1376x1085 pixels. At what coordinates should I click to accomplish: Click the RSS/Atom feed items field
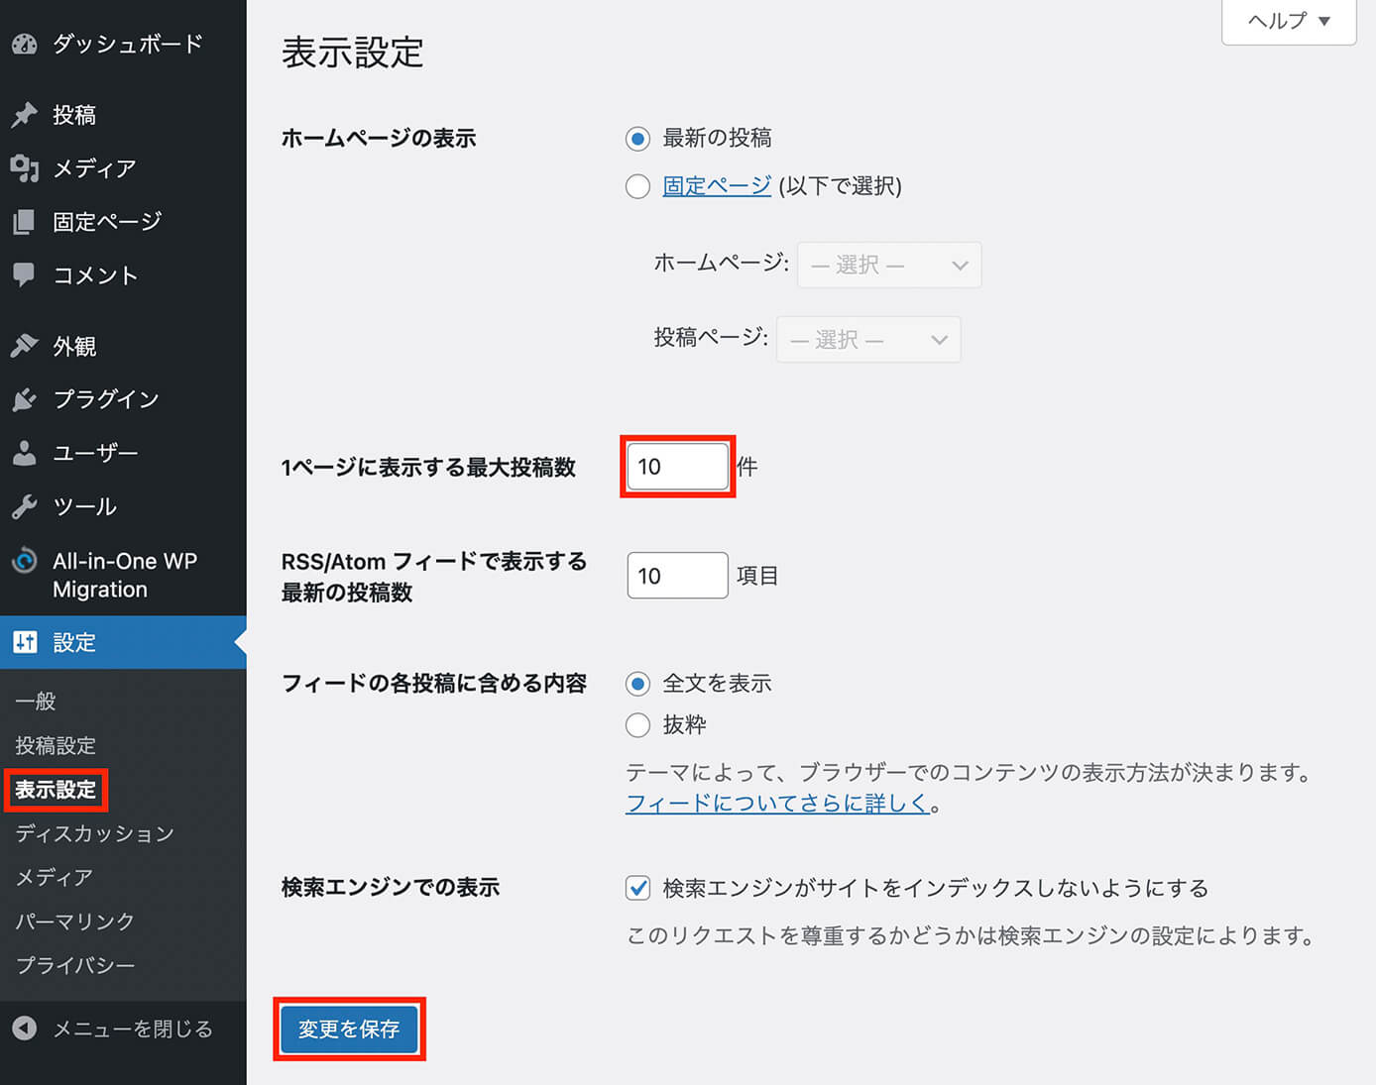pos(678,576)
